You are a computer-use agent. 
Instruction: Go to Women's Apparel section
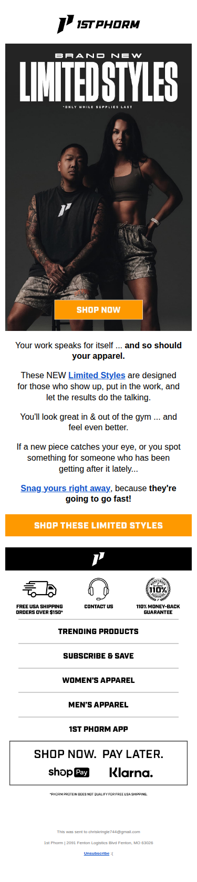pos(98,680)
